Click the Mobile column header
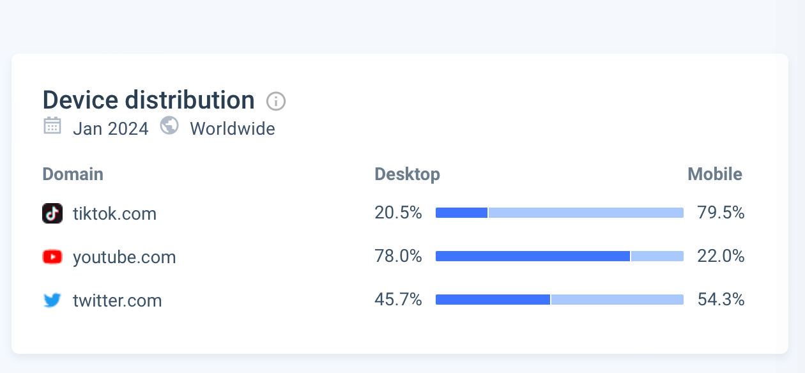This screenshot has height=373, width=805. click(715, 174)
